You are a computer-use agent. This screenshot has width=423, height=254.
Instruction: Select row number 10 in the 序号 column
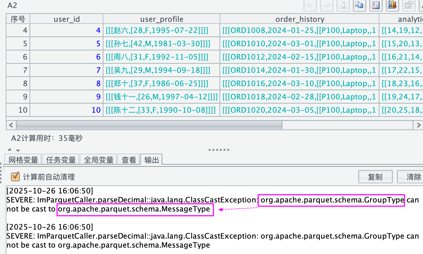(x=18, y=110)
